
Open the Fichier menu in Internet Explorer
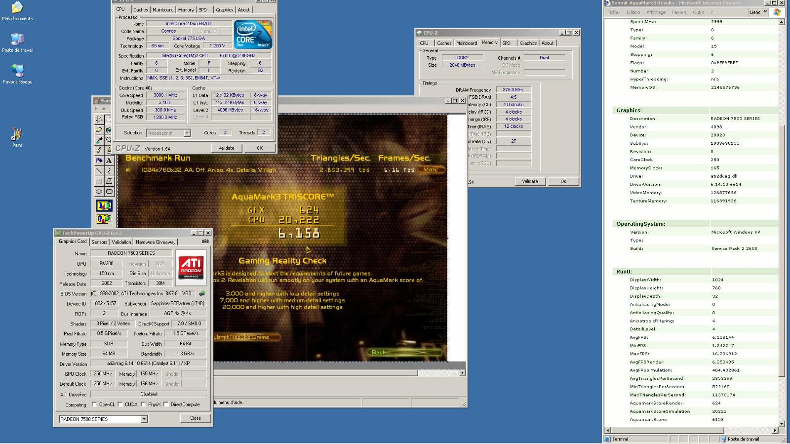point(614,12)
